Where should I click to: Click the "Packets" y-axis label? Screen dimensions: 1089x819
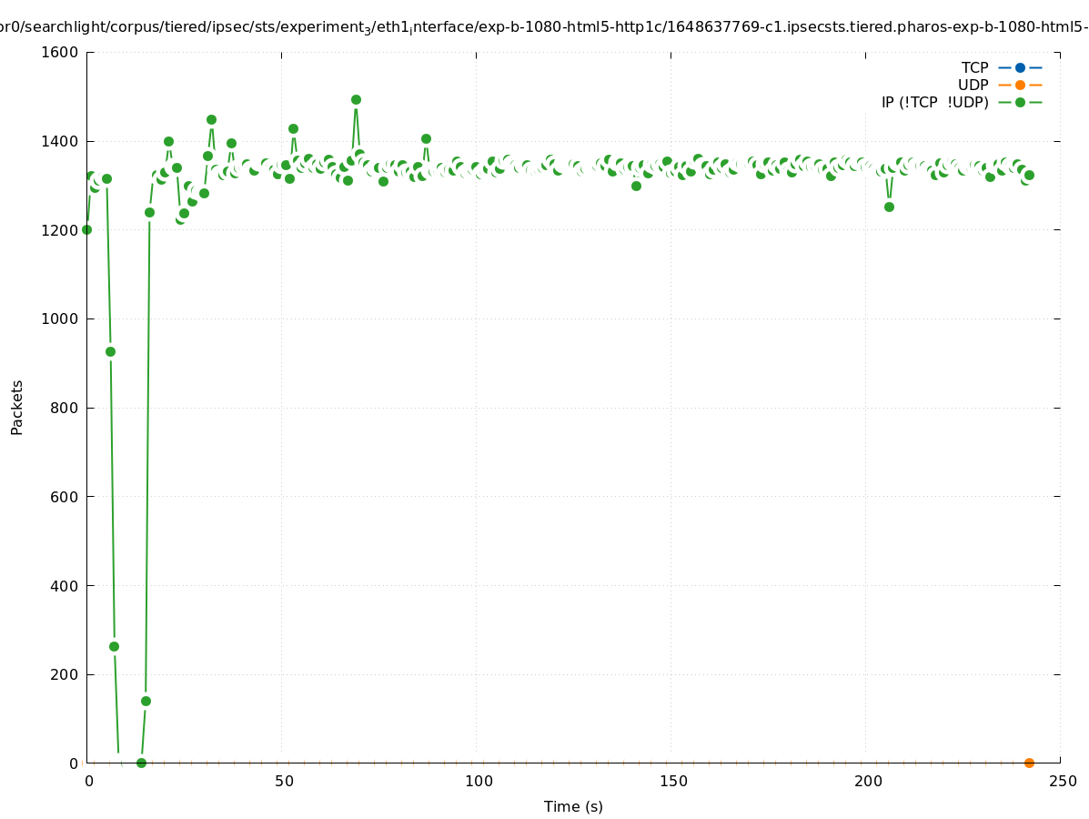17,407
